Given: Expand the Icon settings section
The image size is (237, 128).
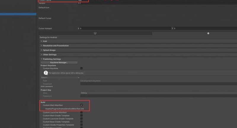Looking at the screenshot, I should 45,41.
